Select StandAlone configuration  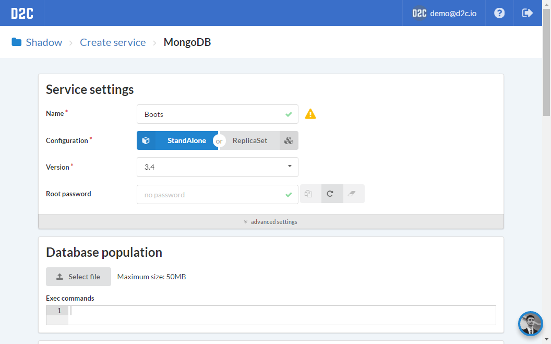(x=177, y=140)
